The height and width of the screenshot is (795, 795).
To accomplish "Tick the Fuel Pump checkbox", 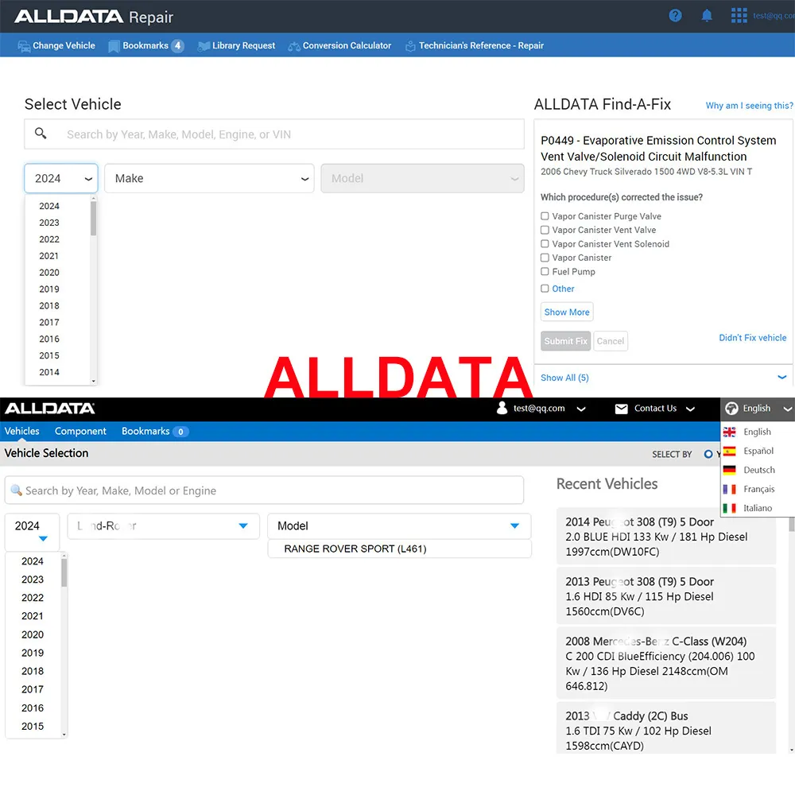I will click(545, 272).
